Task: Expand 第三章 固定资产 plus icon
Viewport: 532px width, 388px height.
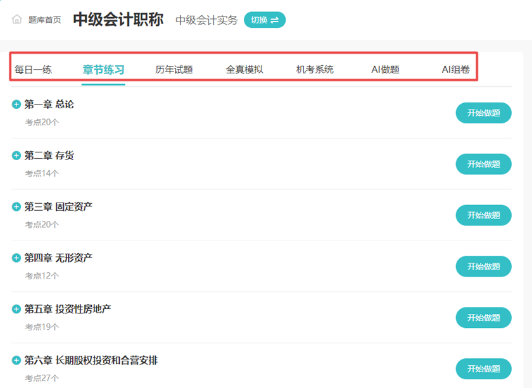Action: click(16, 207)
